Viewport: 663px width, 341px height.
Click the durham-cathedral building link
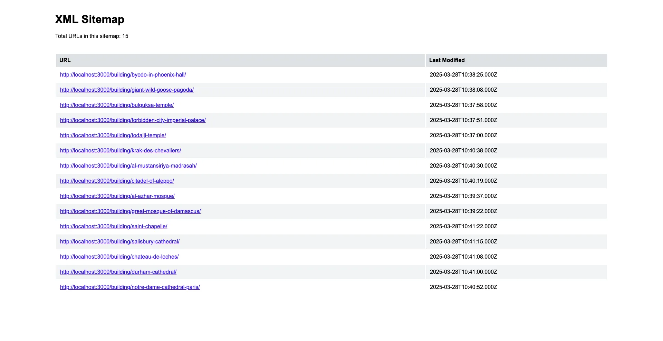click(118, 272)
